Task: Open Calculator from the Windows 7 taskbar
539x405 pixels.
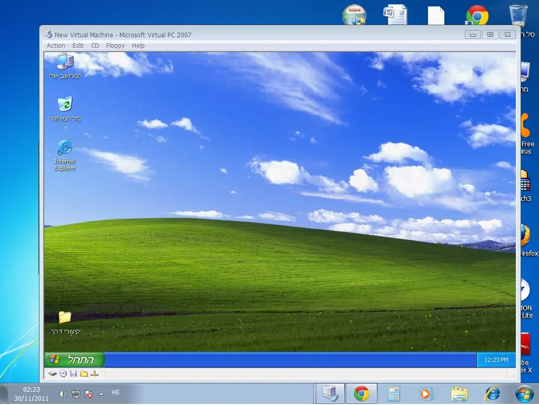Action: (x=394, y=393)
